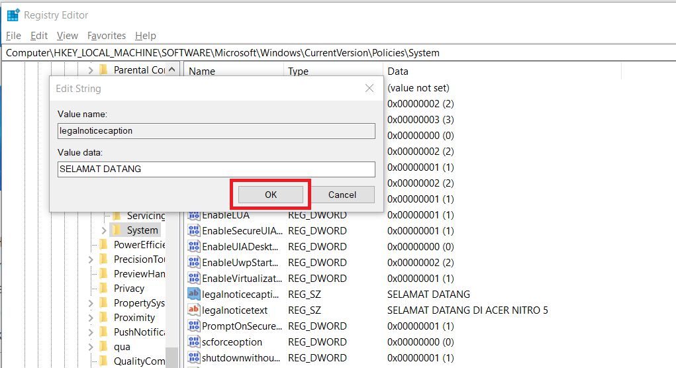Viewport: 676px width, 368px height.
Task: Click the Data column header
Action: point(398,71)
